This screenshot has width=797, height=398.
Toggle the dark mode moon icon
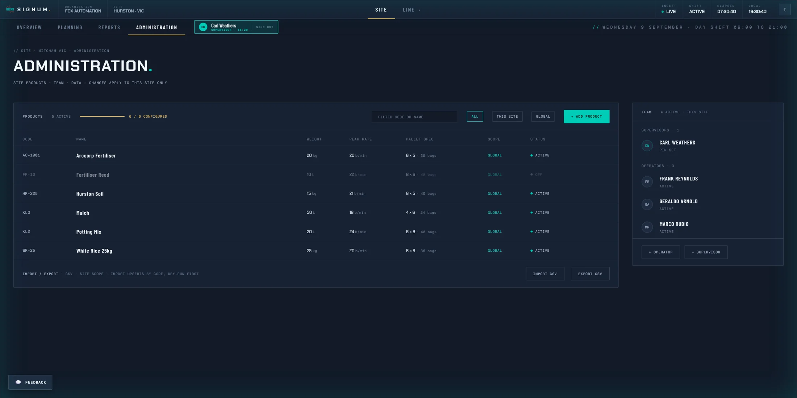(785, 10)
